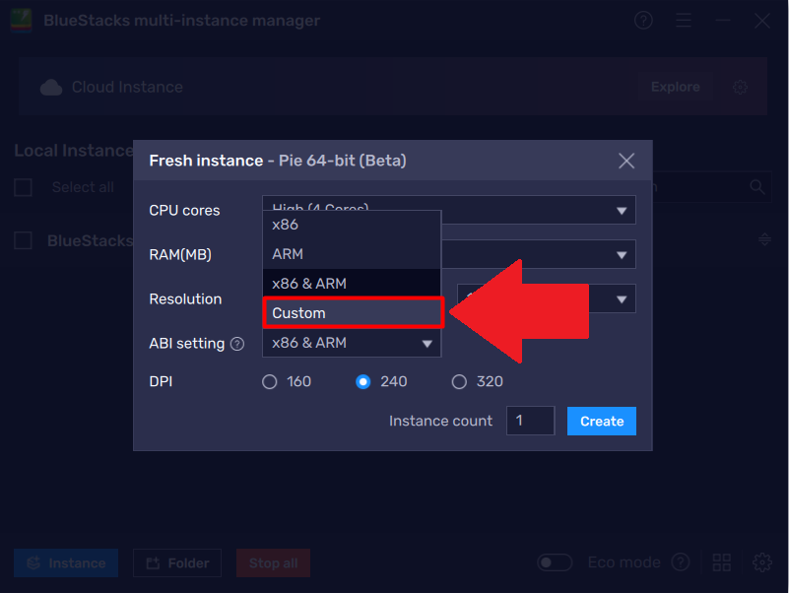Click the DPI label
Image resolution: width=789 pixels, height=593 pixels.
(161, 381)
